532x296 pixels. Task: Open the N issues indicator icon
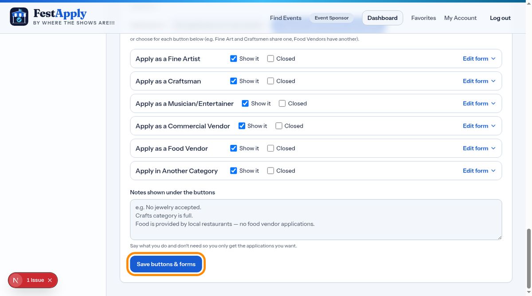[x=16, y=280]
